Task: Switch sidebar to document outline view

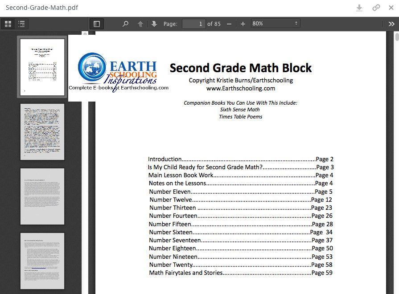Action: point(22,24)
